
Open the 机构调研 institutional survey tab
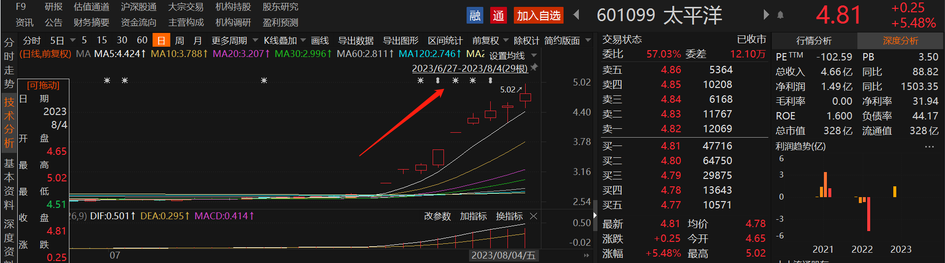coord(233,23)
